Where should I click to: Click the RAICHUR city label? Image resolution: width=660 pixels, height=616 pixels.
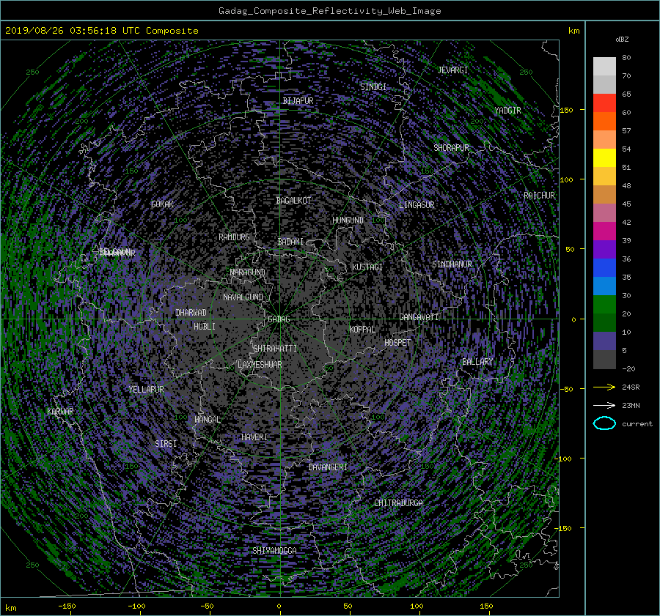click(x=539, y=196)
